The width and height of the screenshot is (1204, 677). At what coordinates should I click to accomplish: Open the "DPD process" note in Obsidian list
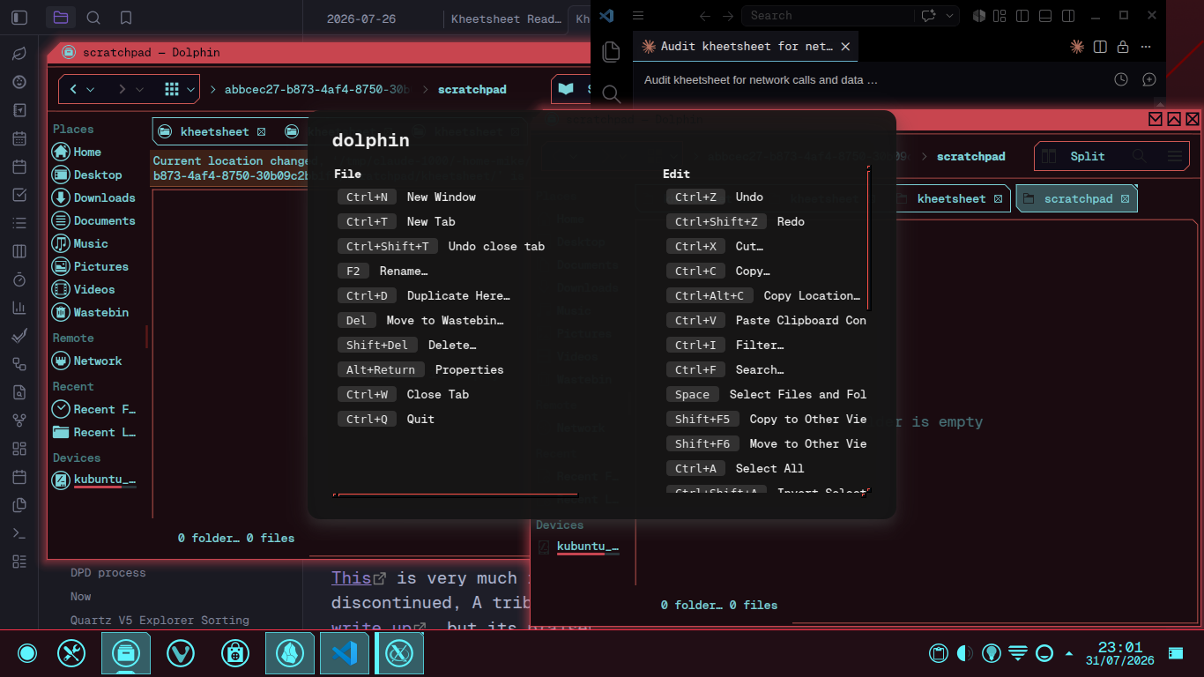coord(108,573)
